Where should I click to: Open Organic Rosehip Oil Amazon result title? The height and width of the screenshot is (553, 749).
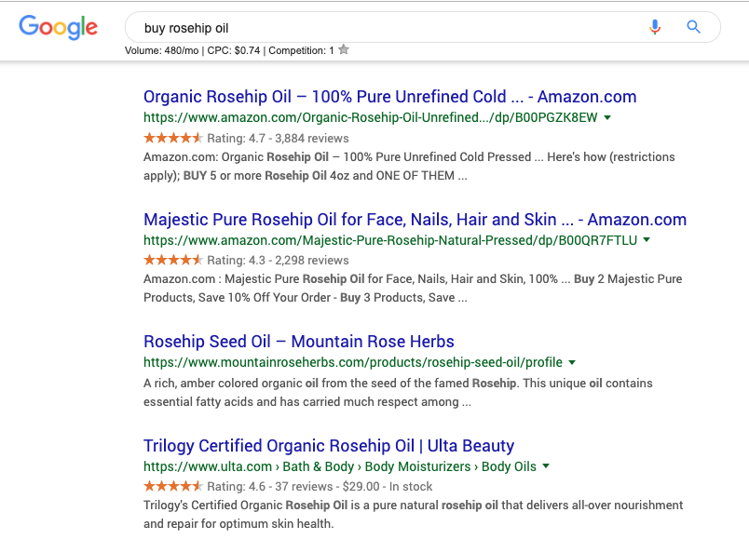(389, 97)
